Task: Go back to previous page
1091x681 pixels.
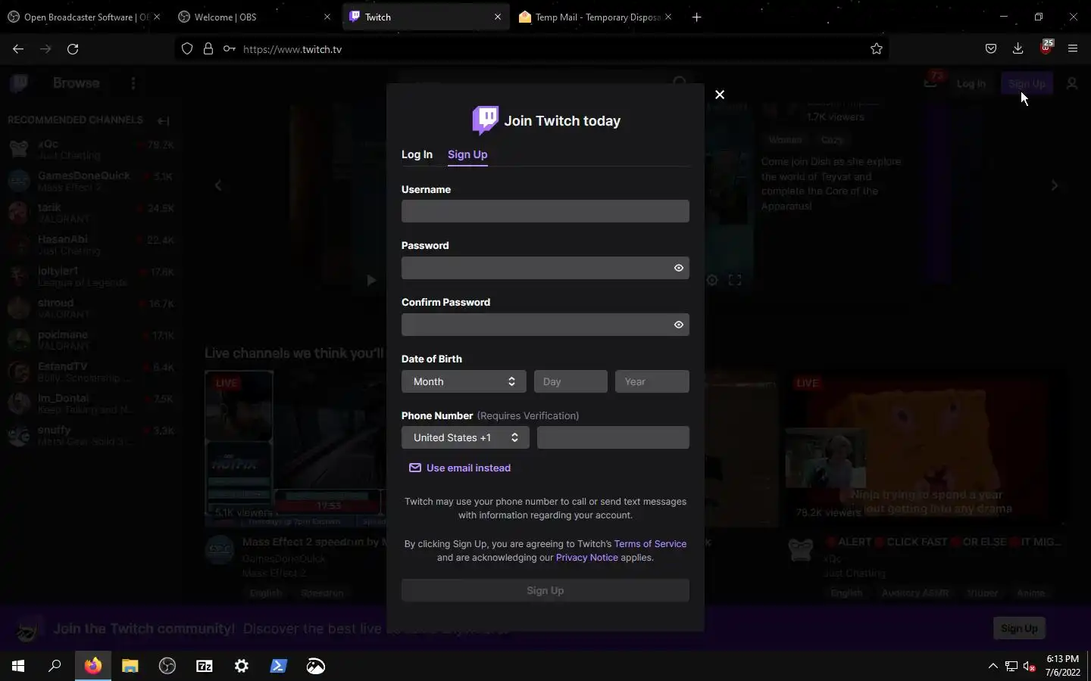Action: coord(18,49)
